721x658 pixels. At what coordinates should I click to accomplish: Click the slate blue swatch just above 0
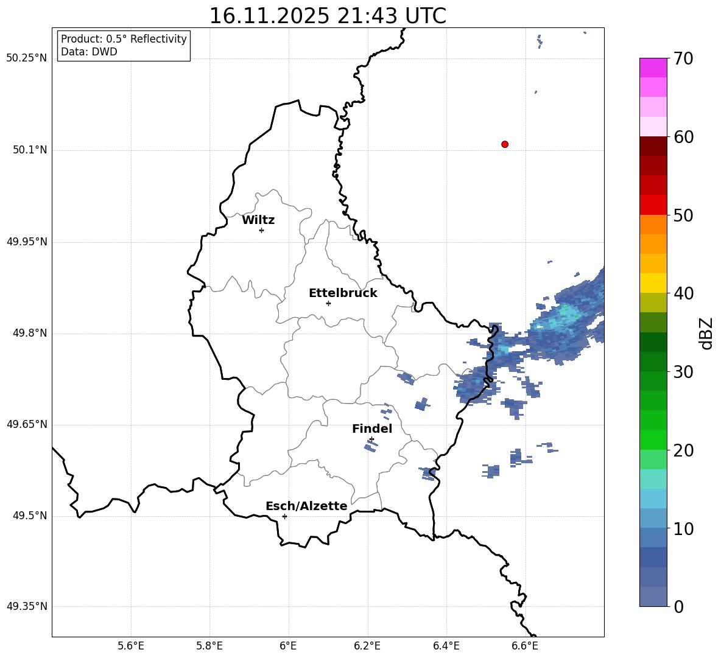tap(653, 597)
